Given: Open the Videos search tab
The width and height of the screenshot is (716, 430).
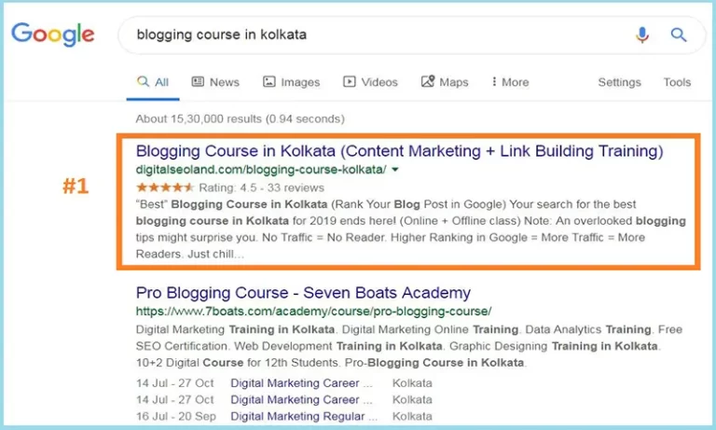Looking at the screenshot, I should pyautogui.click(x=370, y=82).
